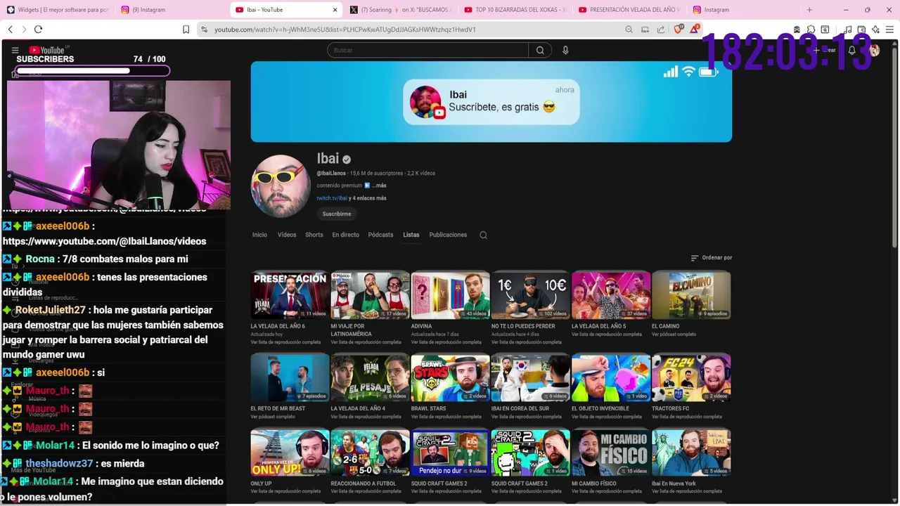The width and height of the screenshot is (900, 506).
Task: Click the YouTube Buscar search field
Action: (427, 50)
